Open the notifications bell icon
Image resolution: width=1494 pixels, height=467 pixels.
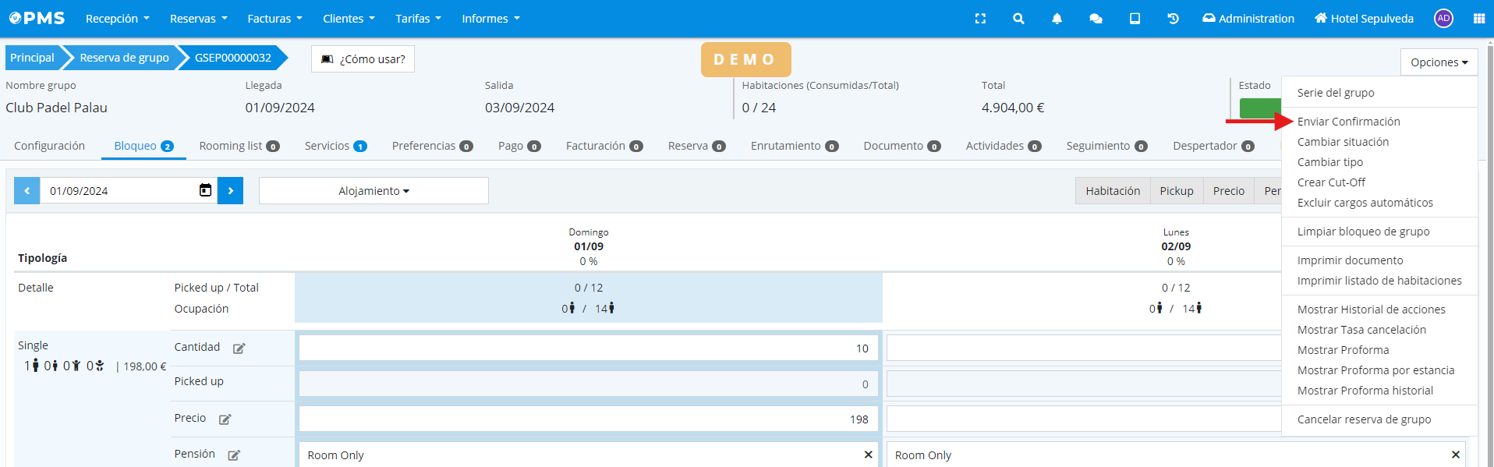point(1057,19)
